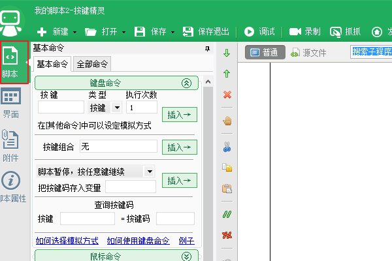Open the 抓抓 capture tool

click(345, 32)
